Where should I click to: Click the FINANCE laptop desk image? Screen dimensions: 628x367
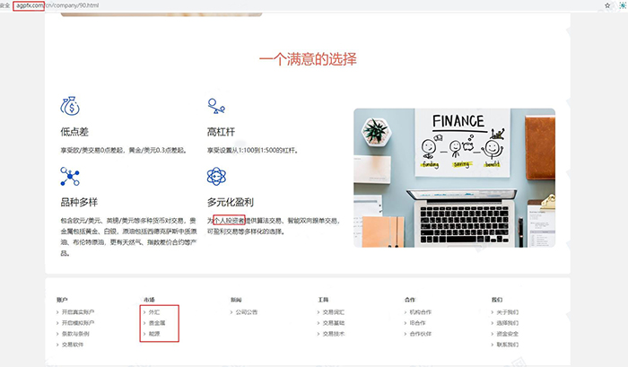[x=454, y=179]
